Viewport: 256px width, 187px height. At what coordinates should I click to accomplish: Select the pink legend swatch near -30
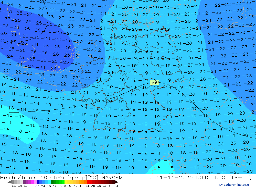point(35,182)
